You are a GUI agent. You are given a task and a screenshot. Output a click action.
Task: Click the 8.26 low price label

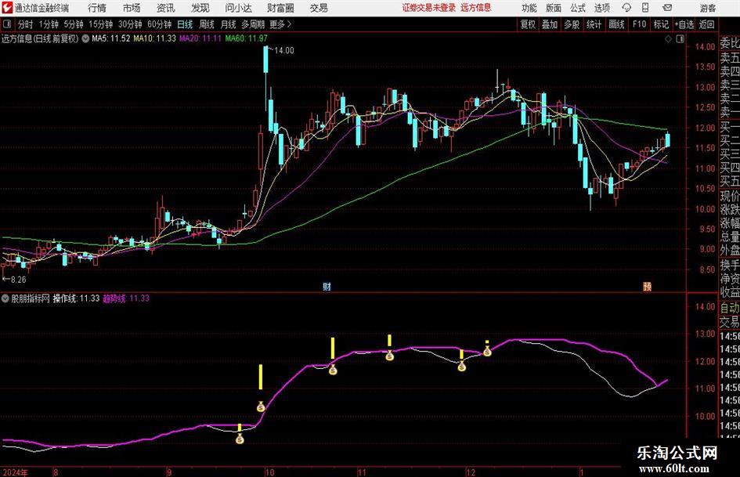click(x=18, y=280)
